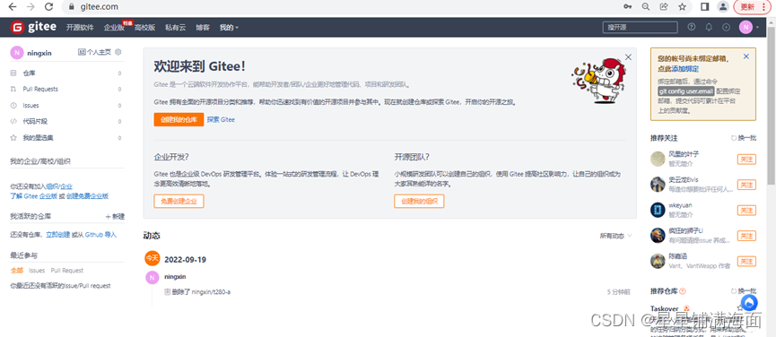Screen dimensions: 776x337
Task: Click 新建 beside 我活跃的仓库
Action: pos(115,216)
